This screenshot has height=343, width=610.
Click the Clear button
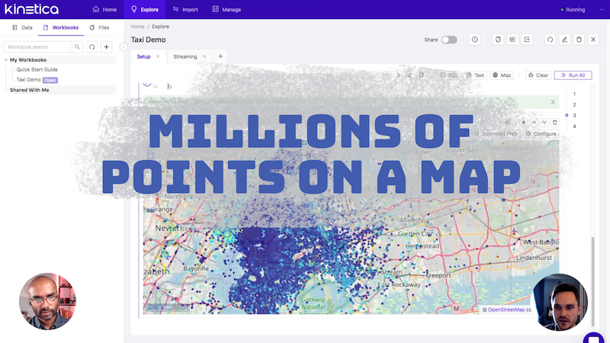[x=538, y=75]
